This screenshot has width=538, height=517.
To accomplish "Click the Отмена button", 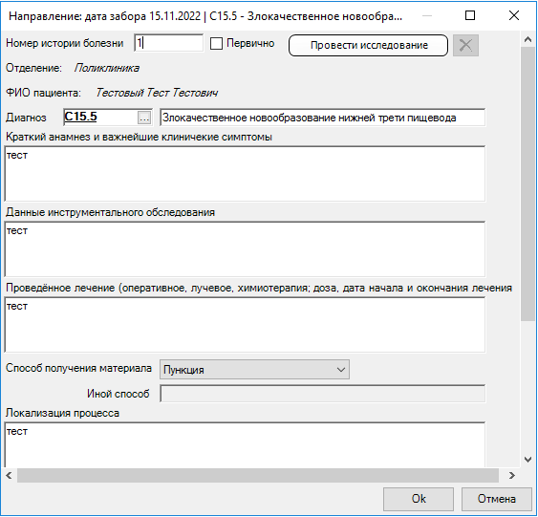I will pyautogui.click(x=496, y=499).
